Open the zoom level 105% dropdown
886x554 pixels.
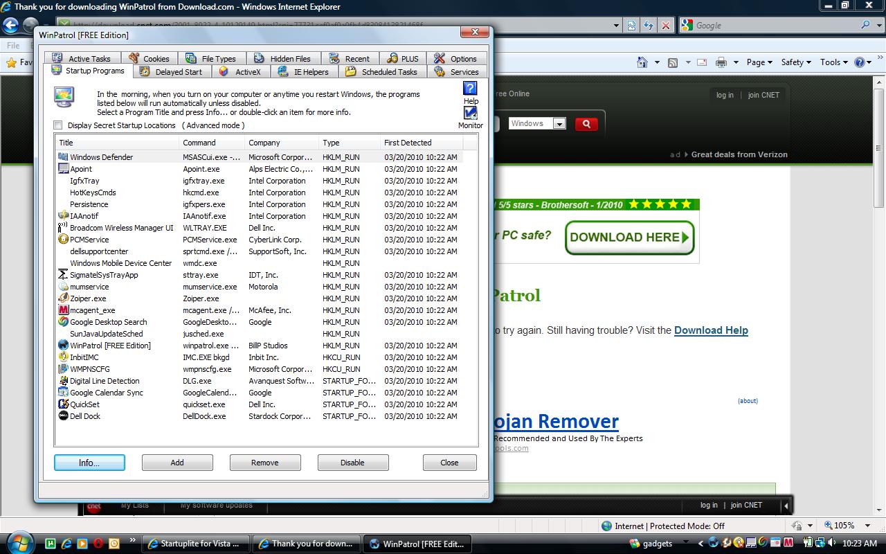pos(869,526)
